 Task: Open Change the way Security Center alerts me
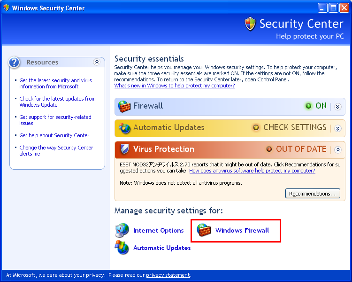click(x=56, y=151)
